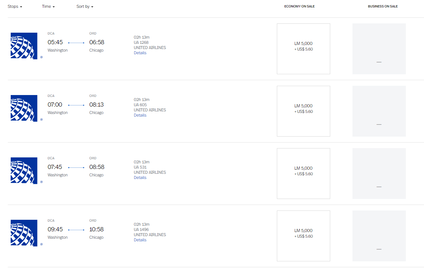
Task: Click unavailable business fare box for UA 1268
Action: pos(379,49)
